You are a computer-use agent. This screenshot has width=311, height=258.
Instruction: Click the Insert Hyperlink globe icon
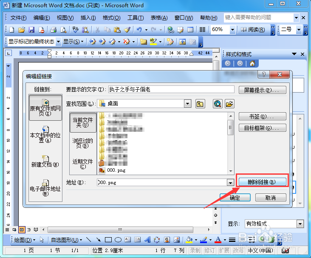(170, 30)
